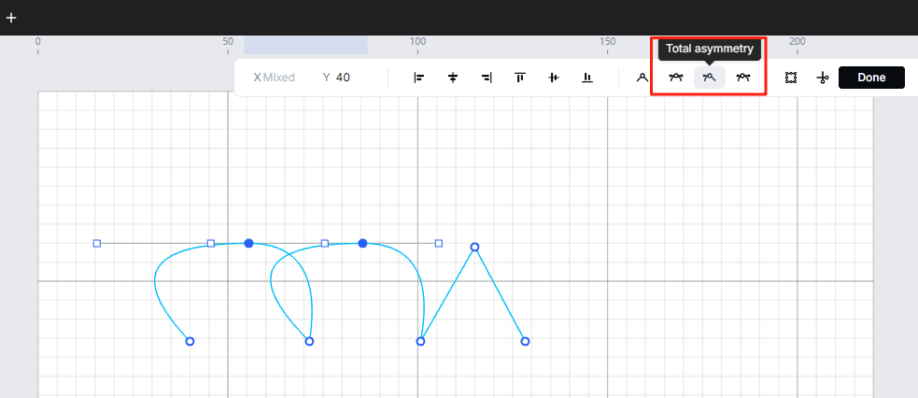Click the hollow peak anchor of the triangle
Viewport: 918px width, 398px height.
coord(474,247)
